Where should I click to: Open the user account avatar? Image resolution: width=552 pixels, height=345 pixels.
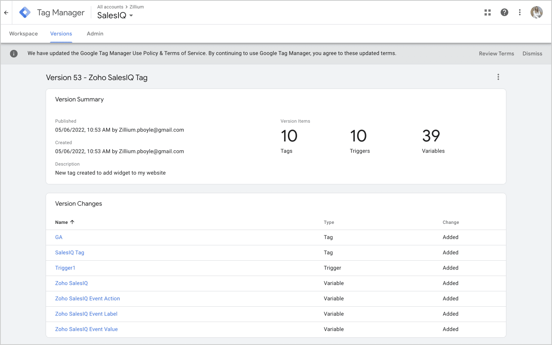537,12
